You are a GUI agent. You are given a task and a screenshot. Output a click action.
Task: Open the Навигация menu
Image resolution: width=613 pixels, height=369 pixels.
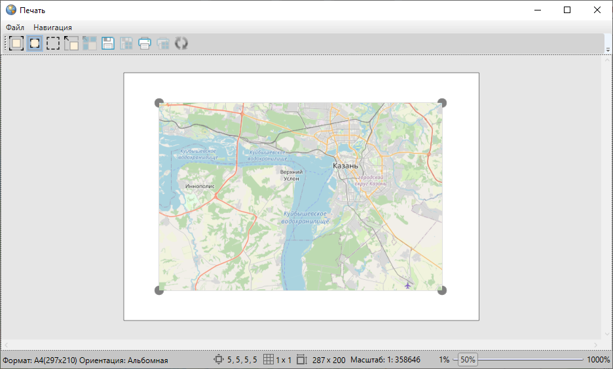tap(52, 28)
